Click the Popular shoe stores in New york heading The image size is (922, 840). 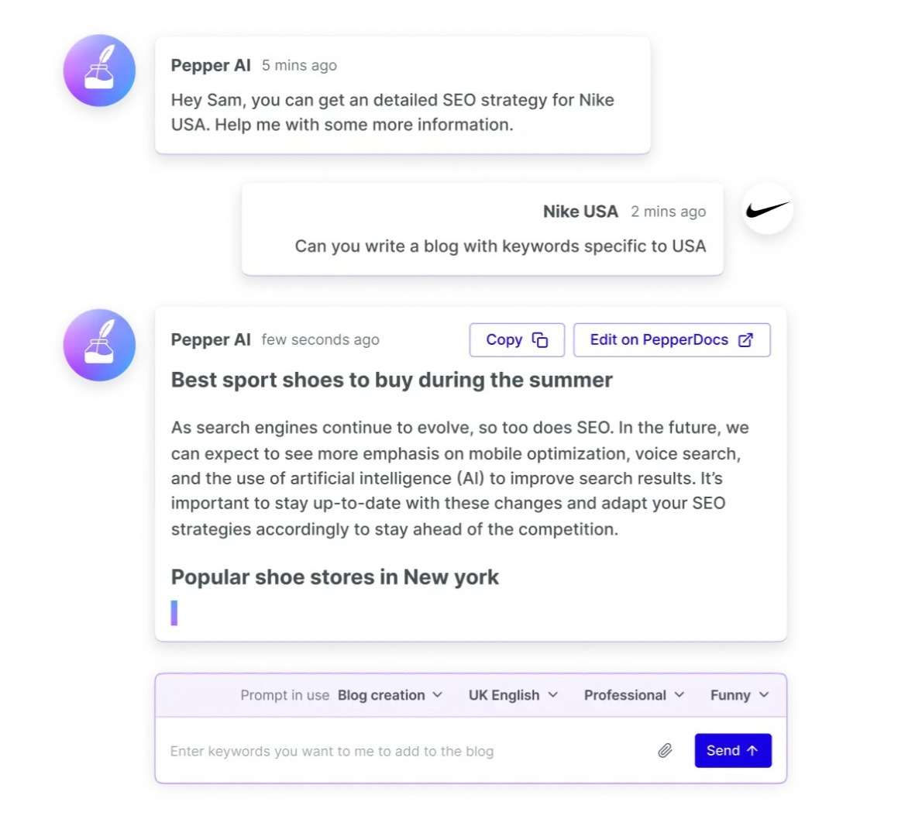335,577
